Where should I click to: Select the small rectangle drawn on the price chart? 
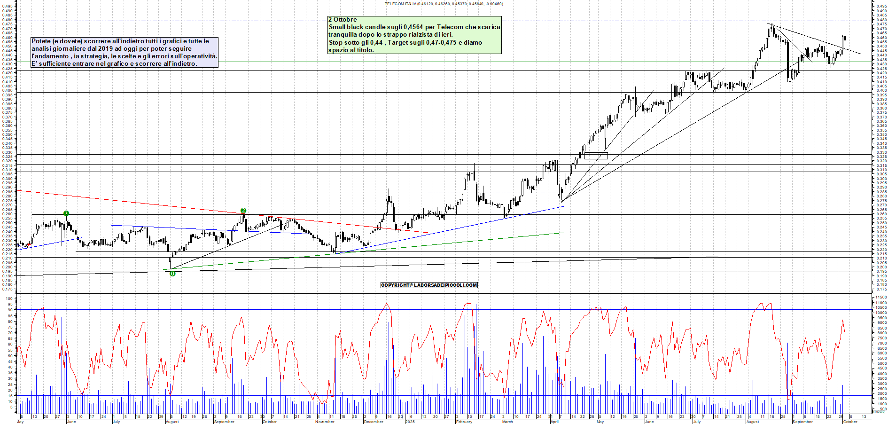pos(596,156)
